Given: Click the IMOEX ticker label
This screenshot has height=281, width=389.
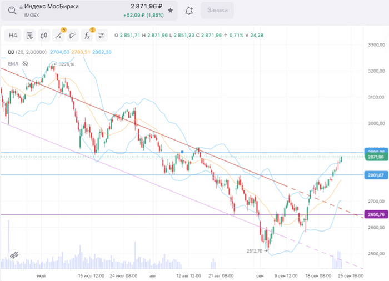Looking at the screenshot, I should point(32,15).
